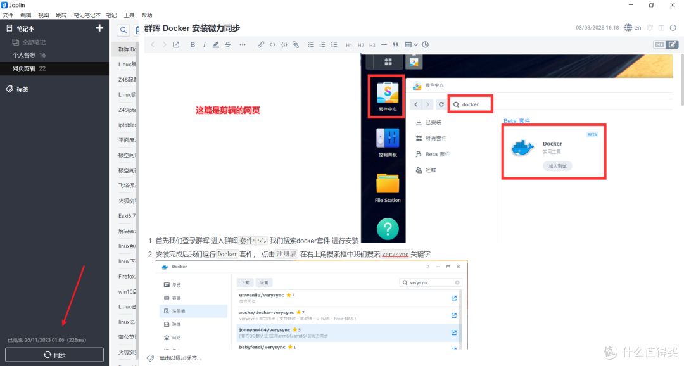Insert a numbered list
The image size is (684, 366).
pos(322,44)
